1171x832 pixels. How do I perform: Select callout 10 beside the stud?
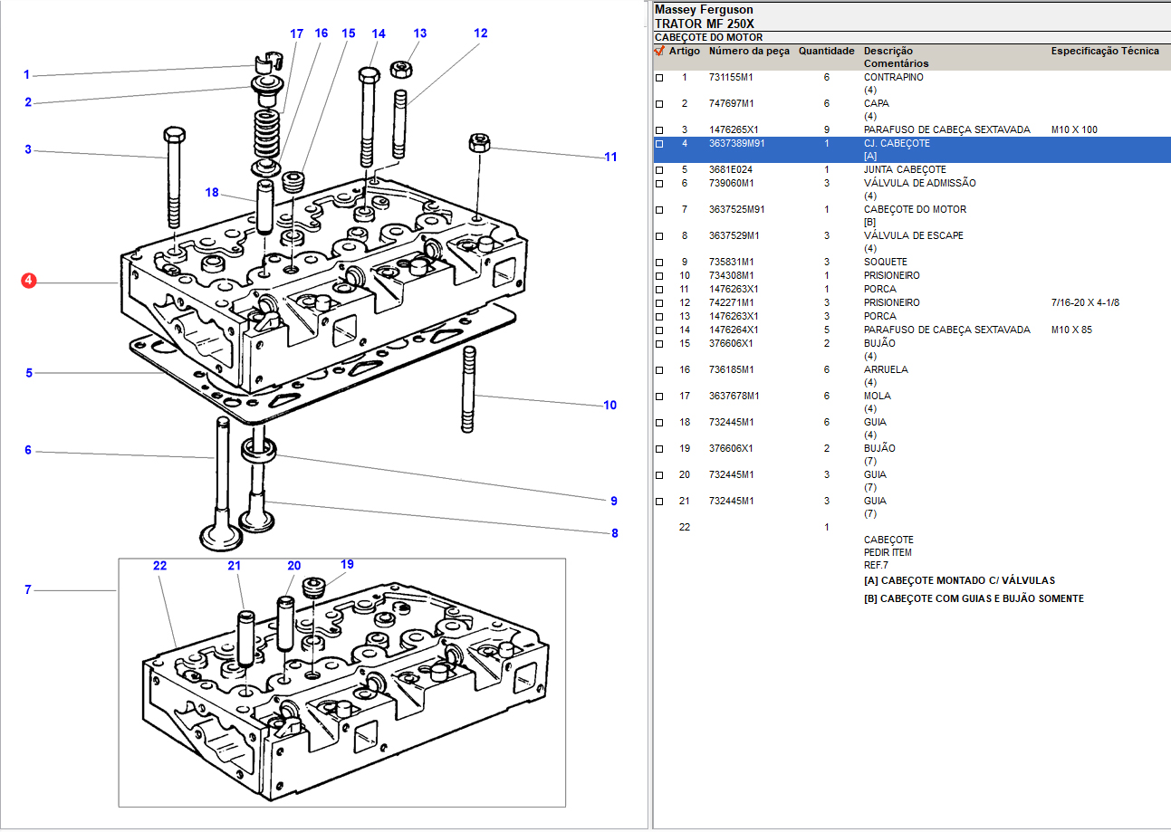pyautogui.click(x=609, y=405)
